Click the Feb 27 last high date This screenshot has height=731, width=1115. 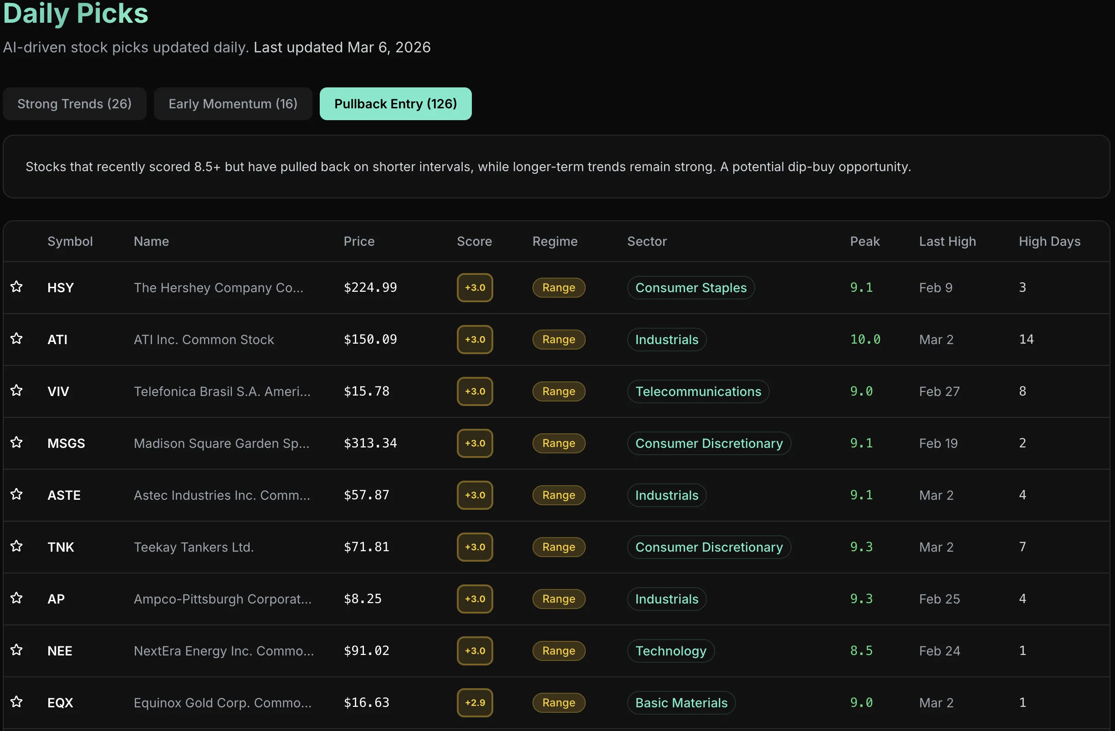click(939, 391)
